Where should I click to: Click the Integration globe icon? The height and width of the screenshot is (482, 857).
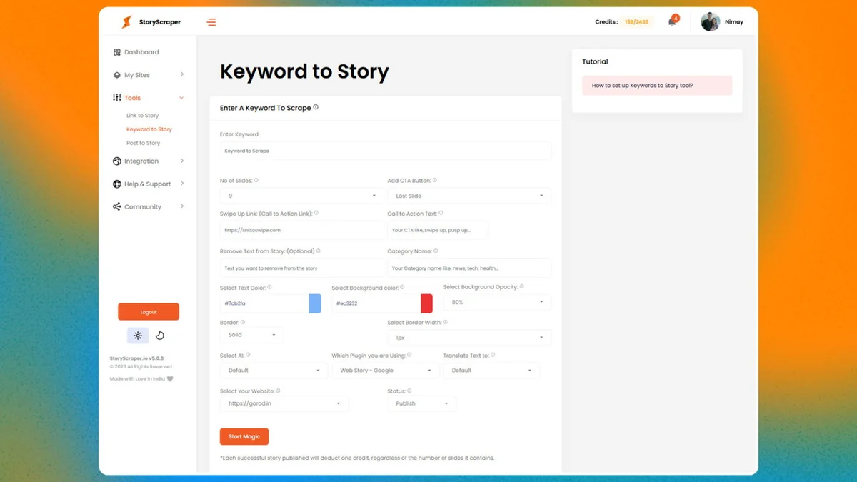117,161
